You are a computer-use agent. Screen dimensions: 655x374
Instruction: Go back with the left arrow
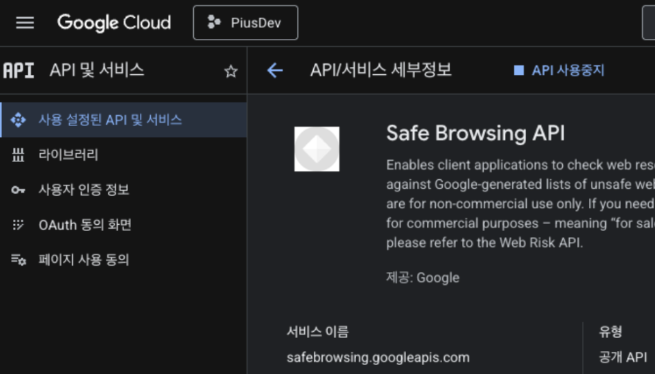coord(274,70)
